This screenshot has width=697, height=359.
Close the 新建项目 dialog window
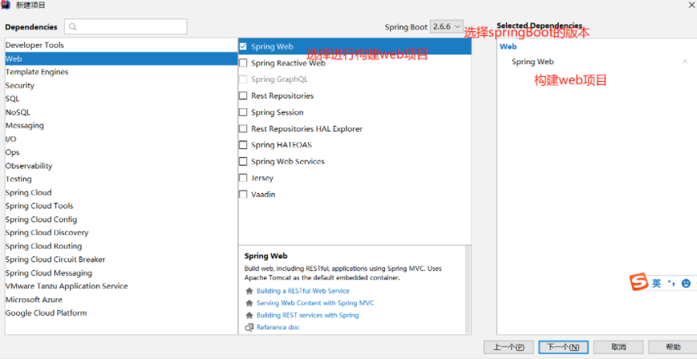click(x=691, y=5)
